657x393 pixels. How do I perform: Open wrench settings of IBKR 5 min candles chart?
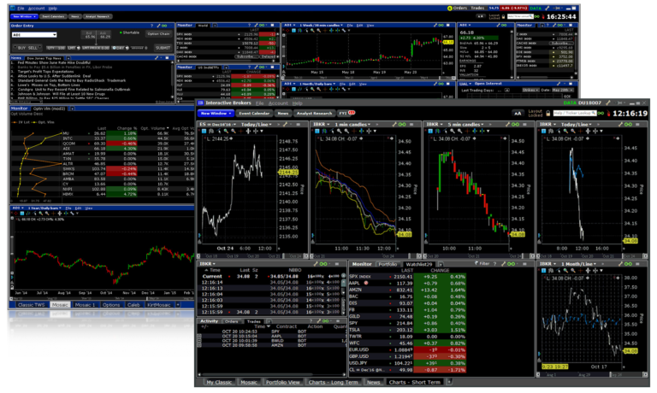pos(507,124)
